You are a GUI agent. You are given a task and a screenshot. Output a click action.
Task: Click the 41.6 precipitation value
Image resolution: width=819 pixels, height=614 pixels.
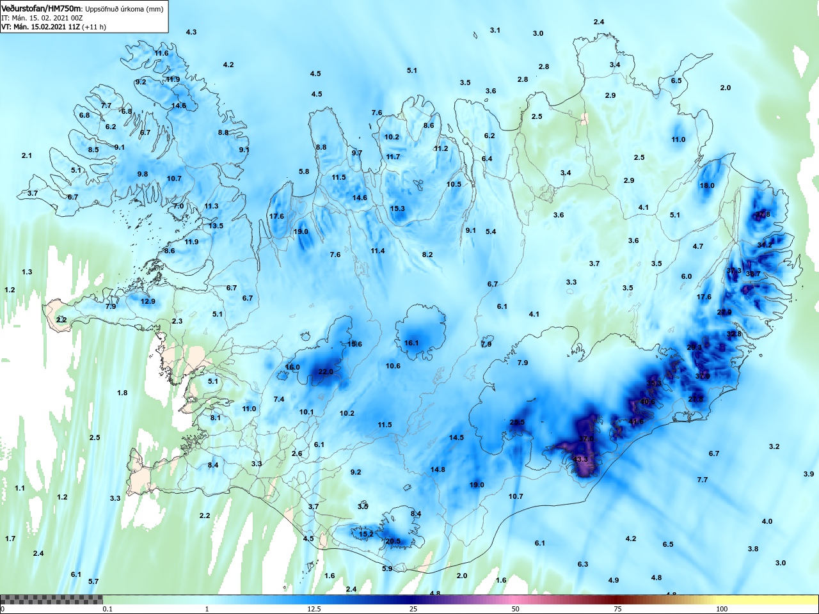(x=636, y=421)
